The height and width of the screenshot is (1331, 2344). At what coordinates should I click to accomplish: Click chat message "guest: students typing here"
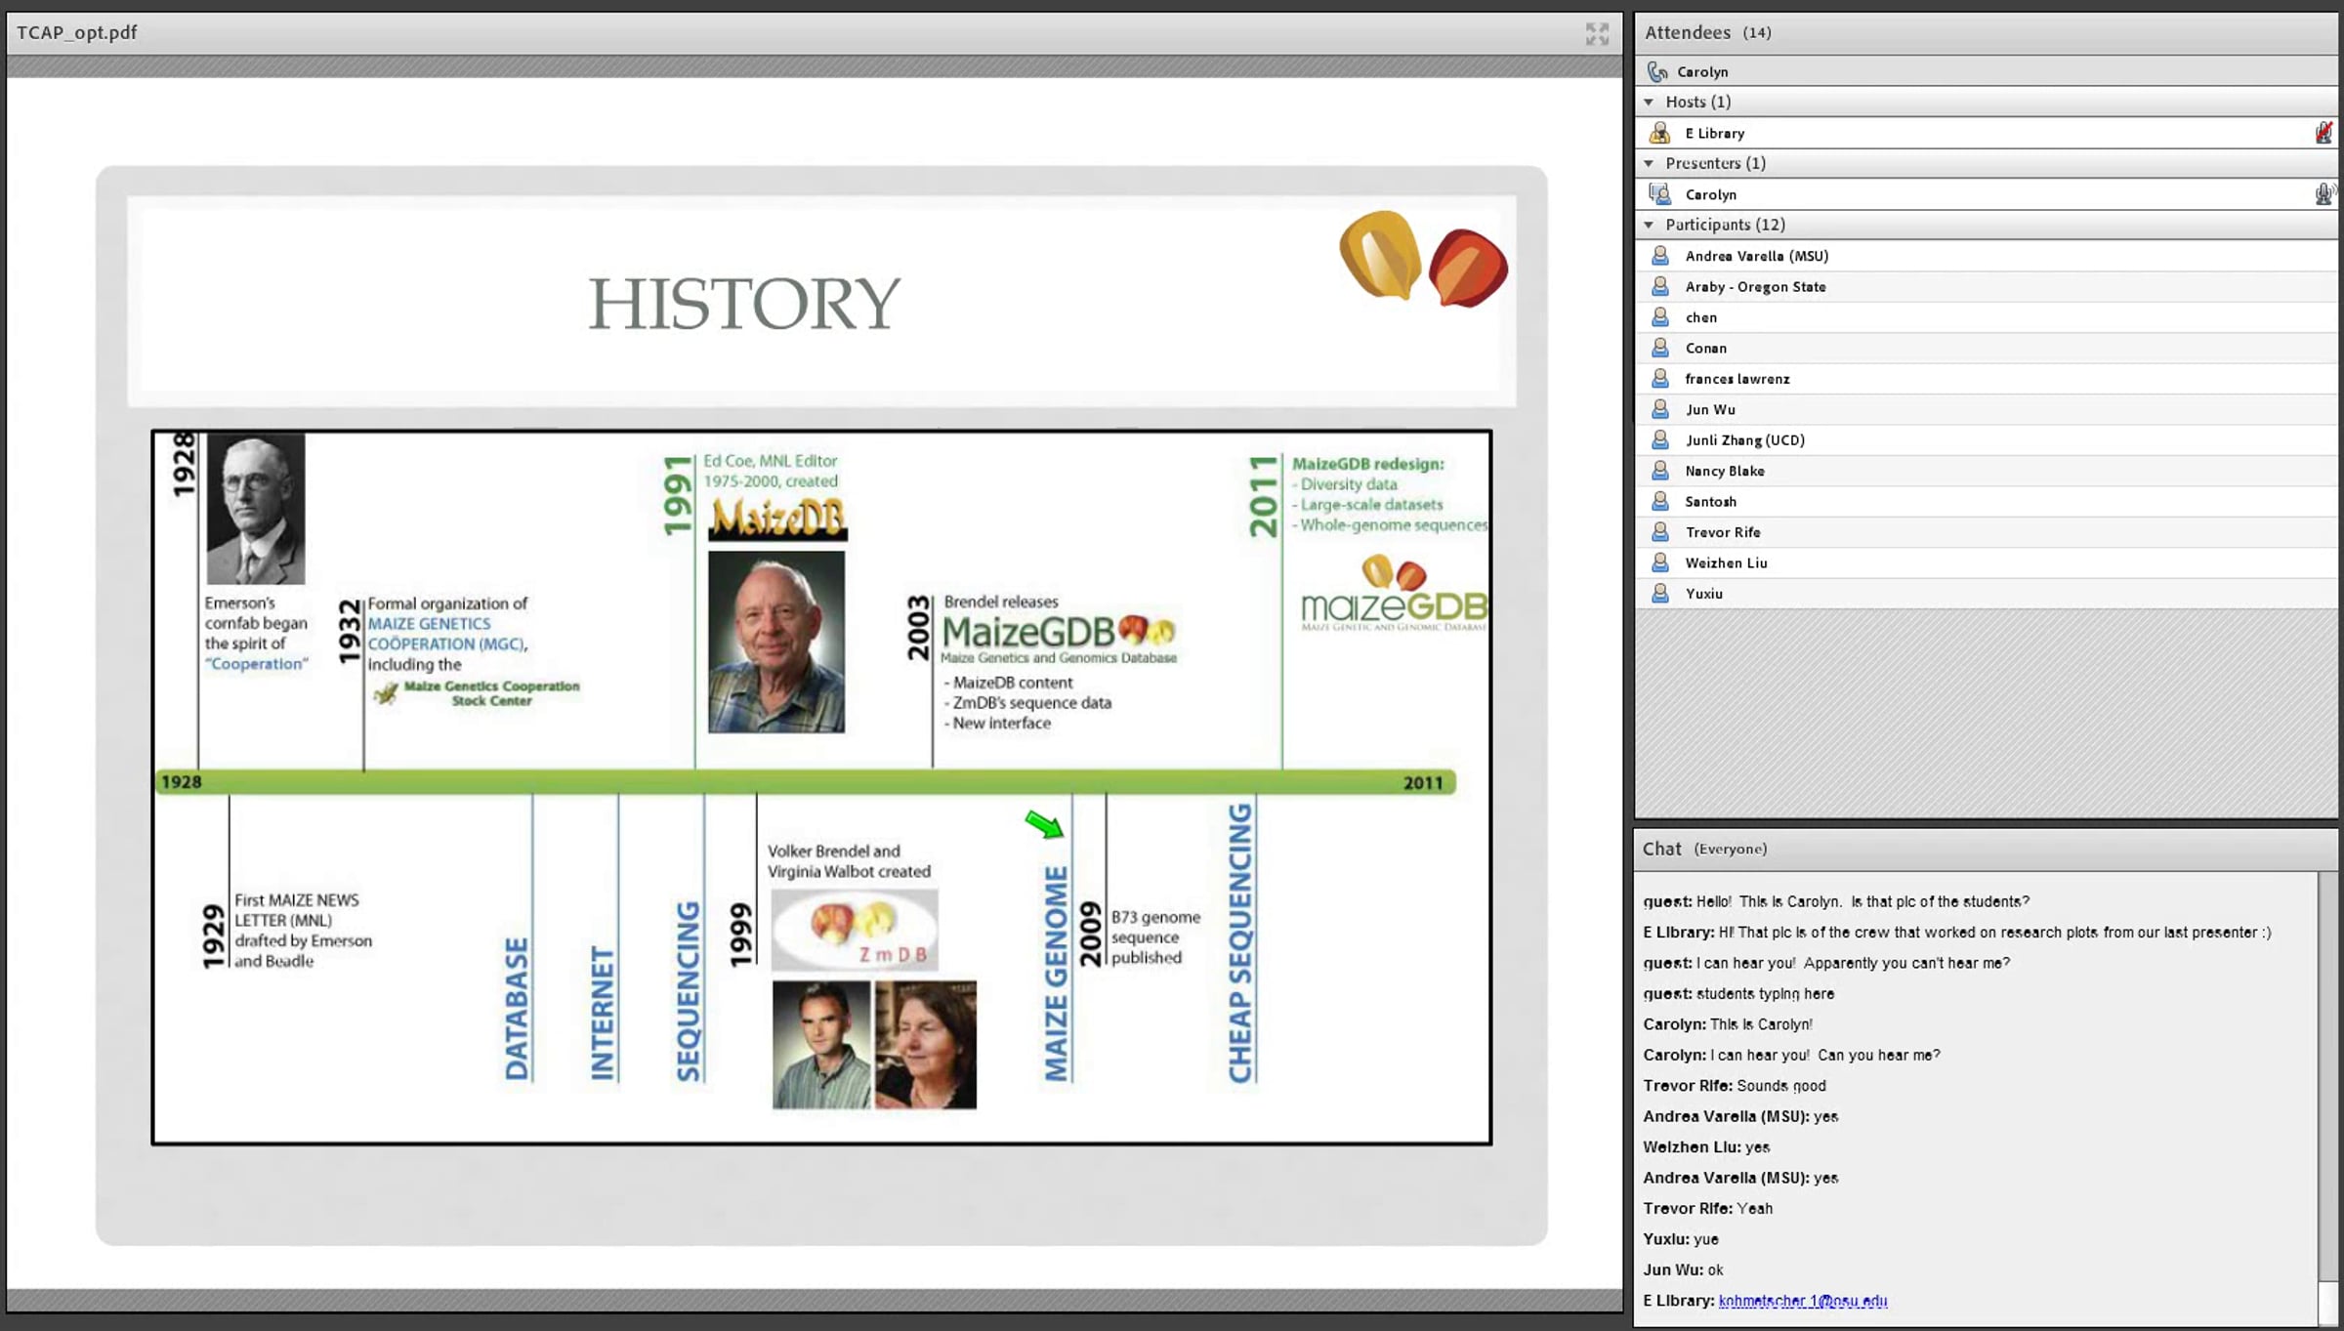[x=1738, y=994]
